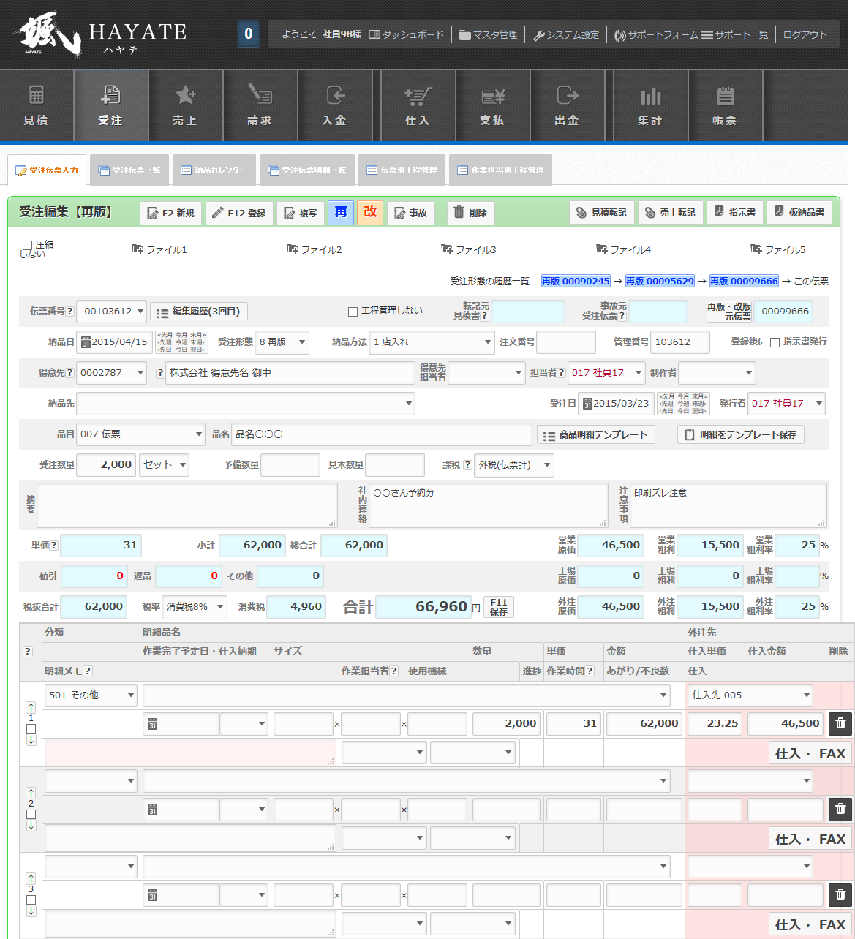Open the 伝票番号 00103612 dropdown
Screen dimensions: 855x939
112,312
